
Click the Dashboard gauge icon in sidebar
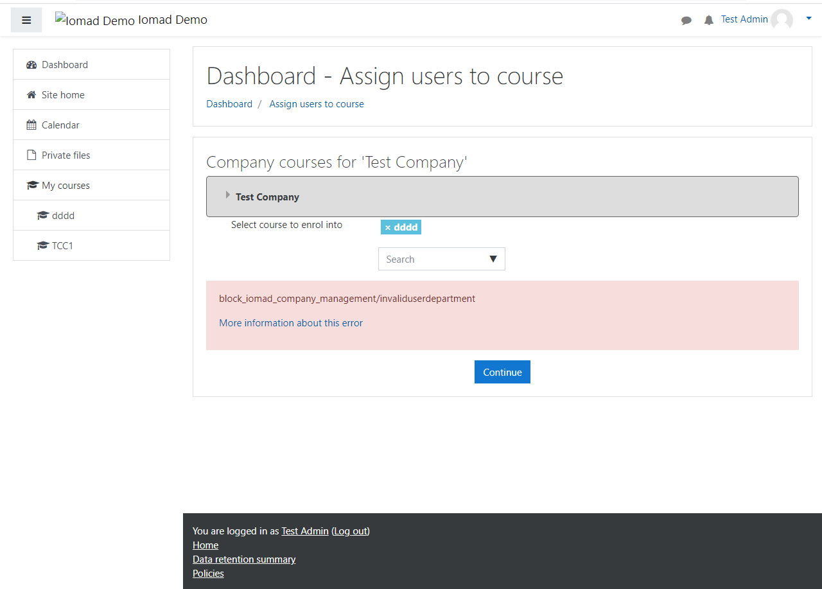tap(31, 64)
